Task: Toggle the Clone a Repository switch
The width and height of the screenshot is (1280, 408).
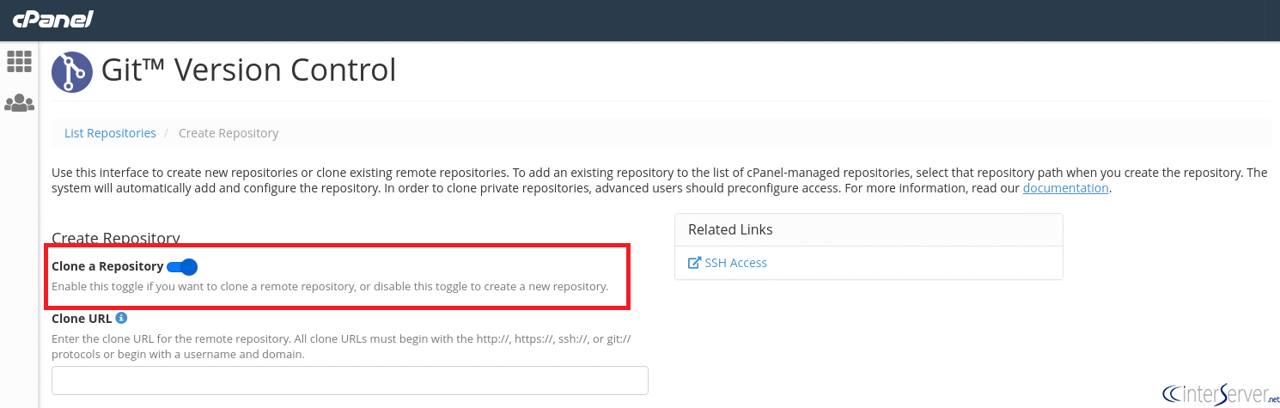Action: click(x=182, y=267)
